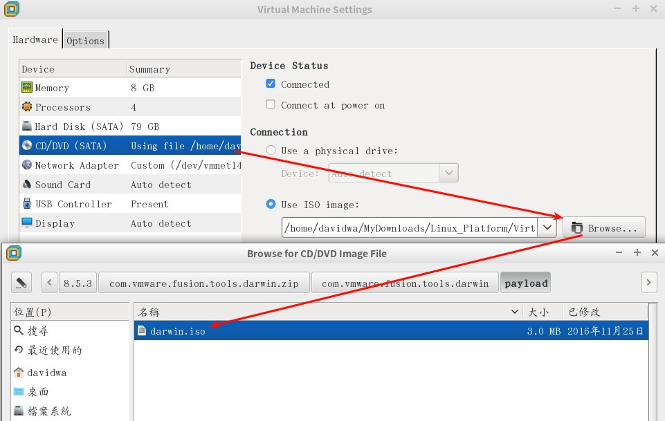Select the darwin.iso file name

click(x=178, y=331)
